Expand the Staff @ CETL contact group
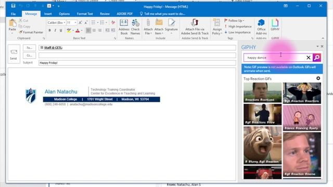The image size is (333, 187). (x=42, y=47)
